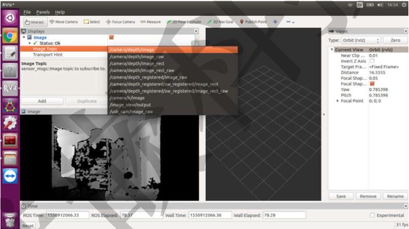Open the RViz launcher icon in dock
Viewport: 409px width, 229px height.
10,88
